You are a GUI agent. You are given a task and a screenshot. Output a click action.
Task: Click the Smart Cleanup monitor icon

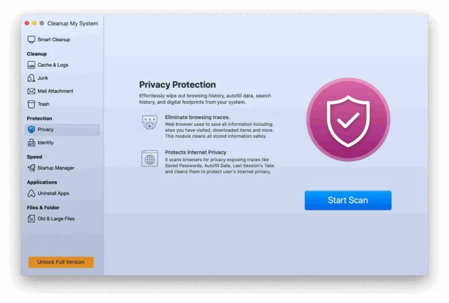point(31,39)
